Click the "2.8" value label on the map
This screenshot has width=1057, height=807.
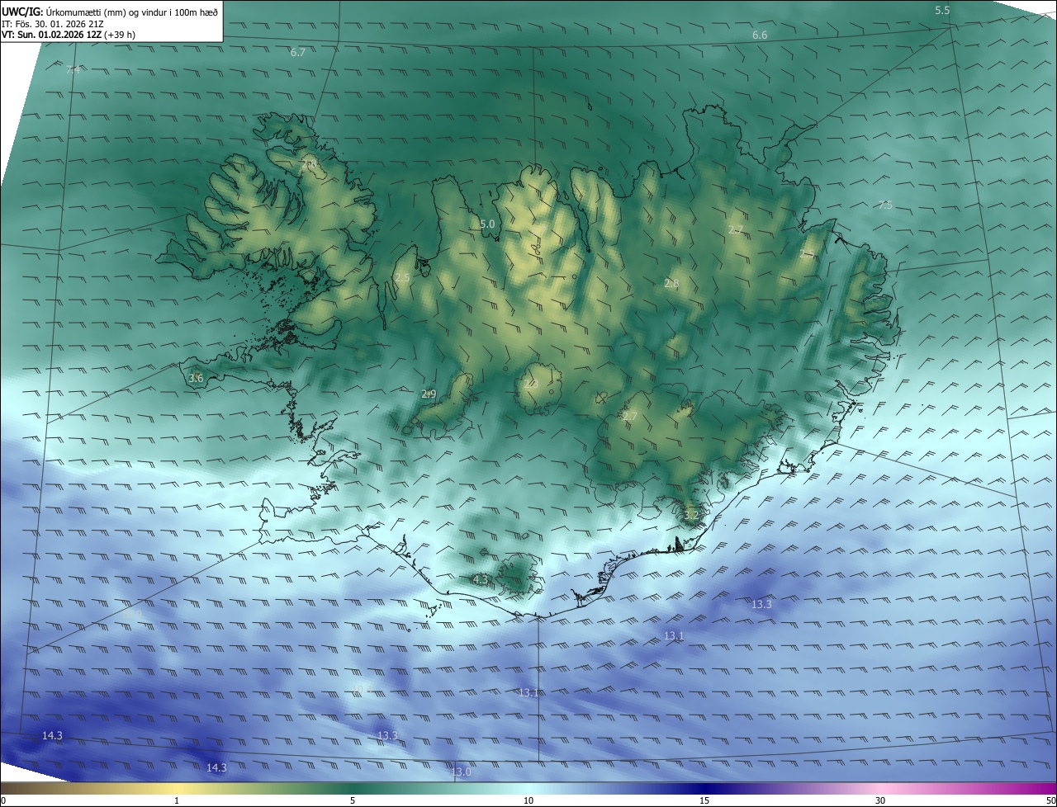pyautogui.click(x=671, y=283)
